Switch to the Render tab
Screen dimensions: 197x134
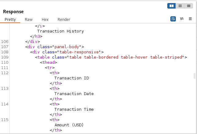pos(64,20)
